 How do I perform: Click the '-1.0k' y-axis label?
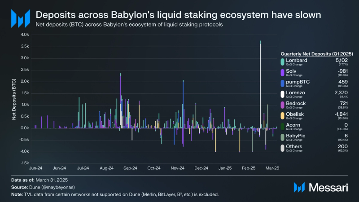pos(25,151)
